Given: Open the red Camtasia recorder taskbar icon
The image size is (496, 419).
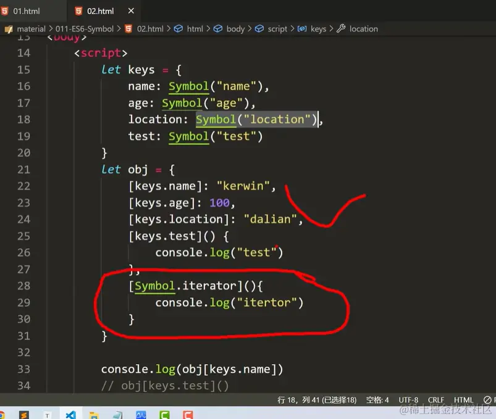Looking at the screenshot, I should click(x=188, y=415).
